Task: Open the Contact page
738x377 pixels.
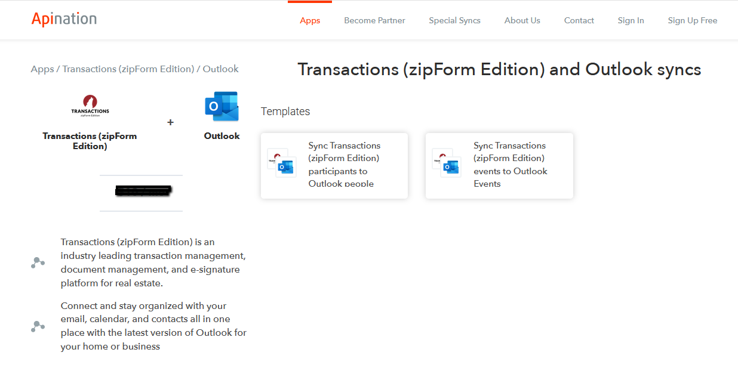Action: click(x=579, y=20)
